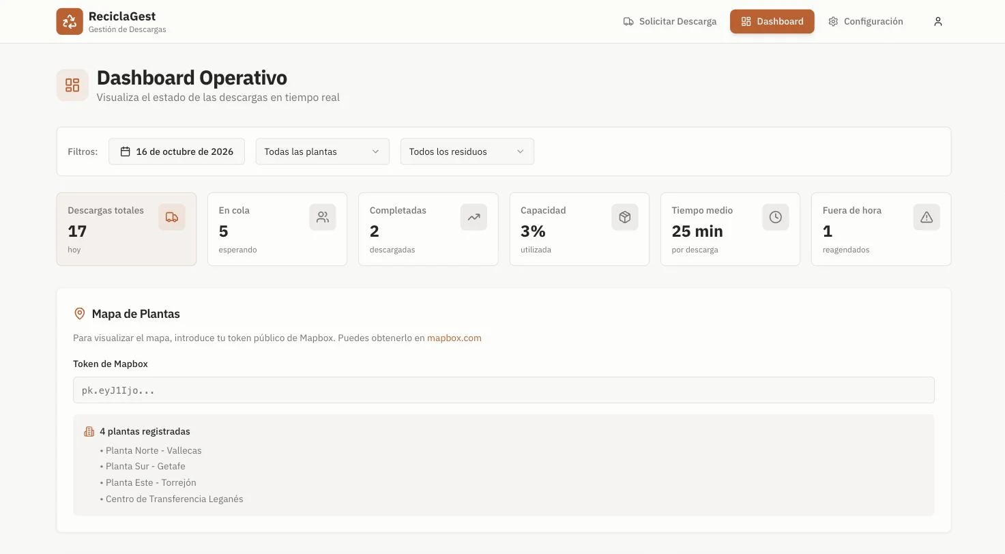
Task: Click clock icon in Tiempo medio card
Action: pos(776,217)
